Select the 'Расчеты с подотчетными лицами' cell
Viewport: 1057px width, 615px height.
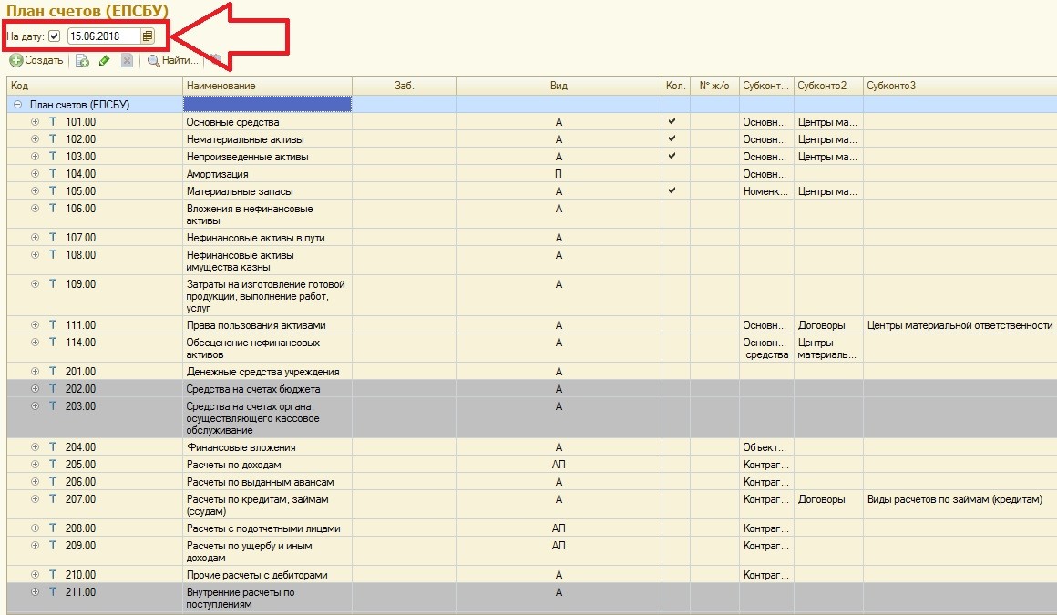(267, 528)
